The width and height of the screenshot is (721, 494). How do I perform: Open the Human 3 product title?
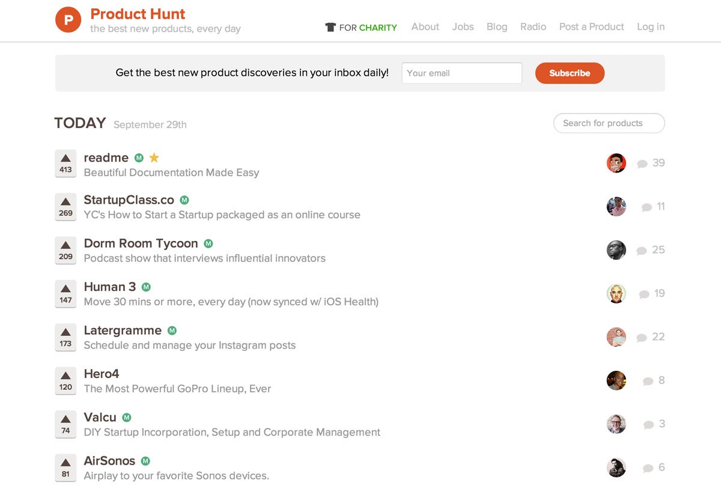(x=110, y=287)
